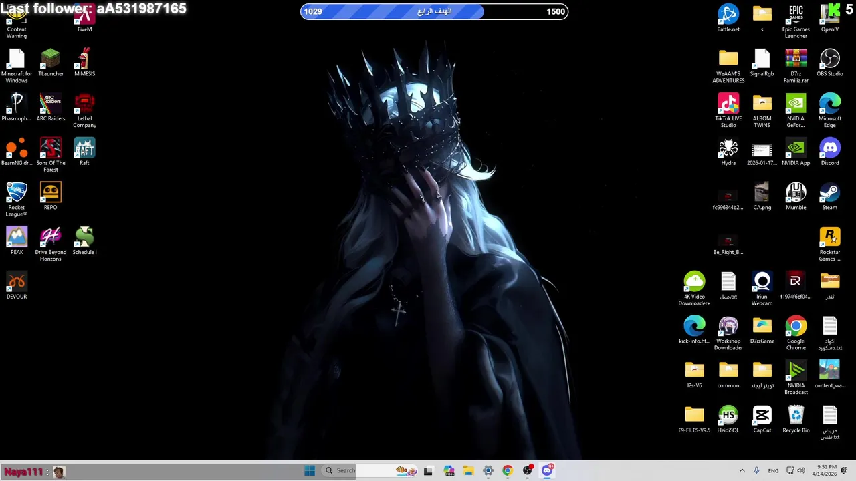Select Sons Of The Forest icon
The height and width of the screenshot is (481, 856).
pyautogui.click(x=50, y=156)
